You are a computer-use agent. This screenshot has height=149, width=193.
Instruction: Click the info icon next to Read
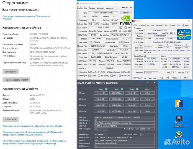106,89
